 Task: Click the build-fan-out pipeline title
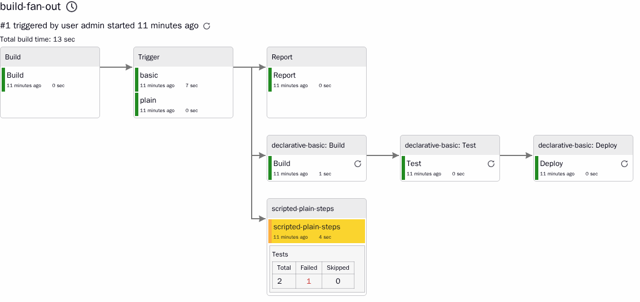31,7
